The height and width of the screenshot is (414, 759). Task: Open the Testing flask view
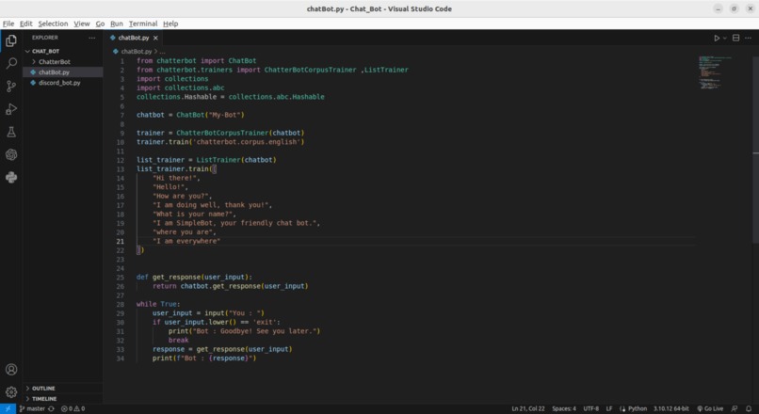(x=11, y=132)
